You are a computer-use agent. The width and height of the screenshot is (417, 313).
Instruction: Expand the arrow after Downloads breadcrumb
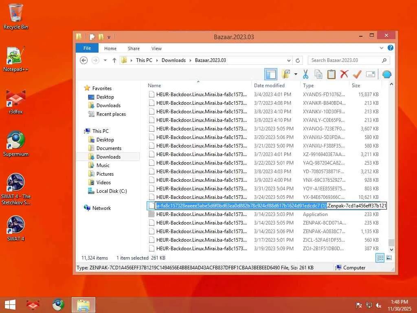(x=191, y=60)
